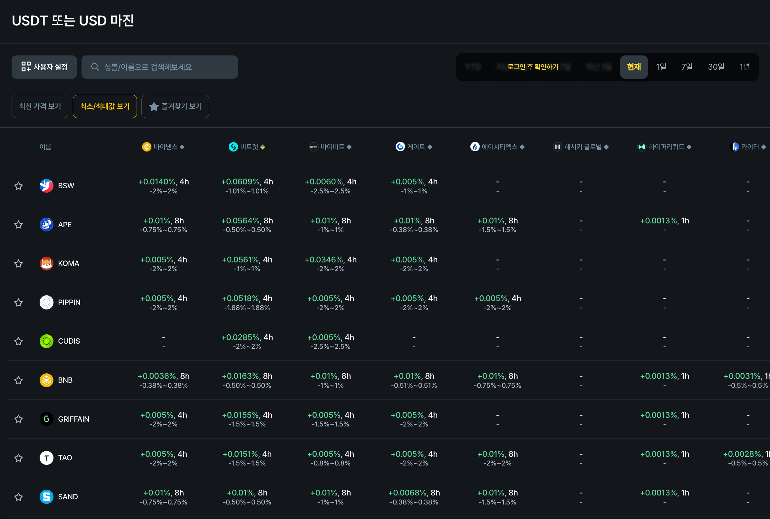Toggle favorite star for BSW

pos(18,186)
